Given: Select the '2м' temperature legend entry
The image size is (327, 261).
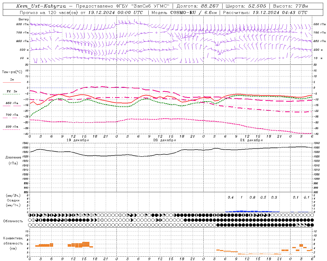Looking at the screenshot, I should click(x=12, y=80).
